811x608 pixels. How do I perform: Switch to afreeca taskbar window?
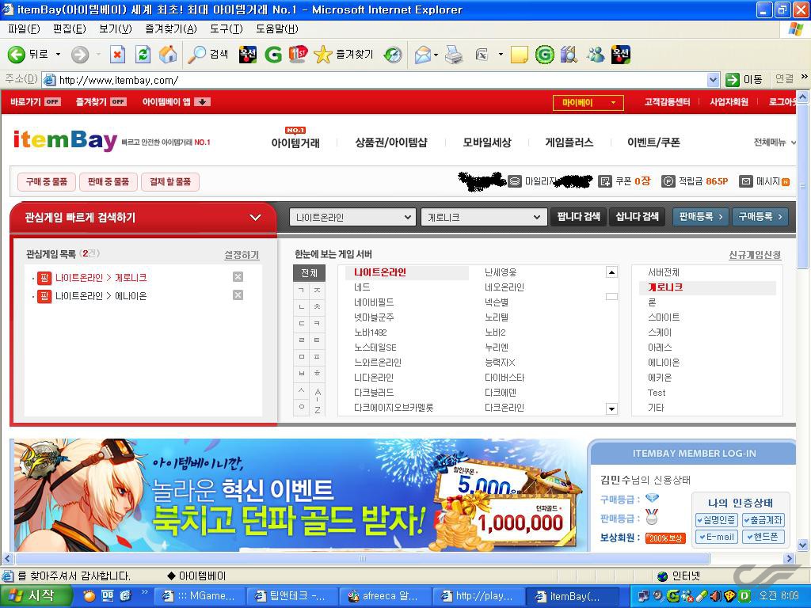[x=384, y=596]
